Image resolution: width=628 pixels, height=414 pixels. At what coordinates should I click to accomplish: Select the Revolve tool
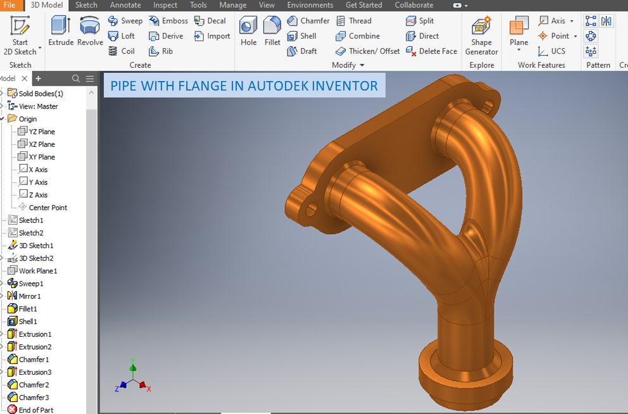click(x=90, y=31)
